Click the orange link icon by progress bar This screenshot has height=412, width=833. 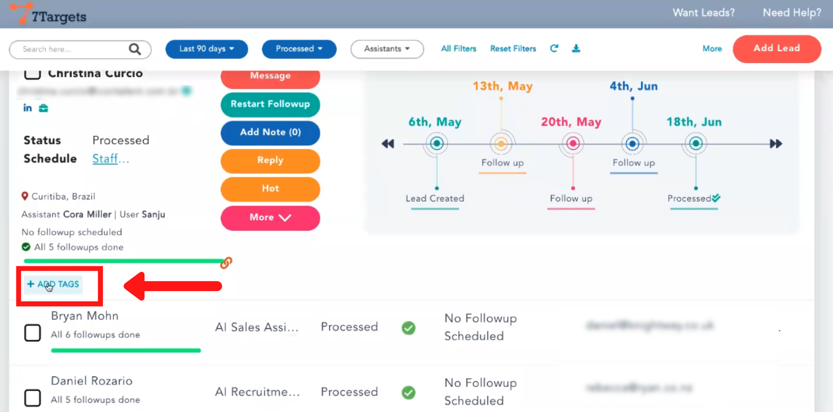tap(226, 262)
